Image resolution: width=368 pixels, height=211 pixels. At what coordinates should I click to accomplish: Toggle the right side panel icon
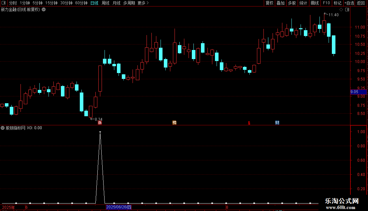(347, 10)
